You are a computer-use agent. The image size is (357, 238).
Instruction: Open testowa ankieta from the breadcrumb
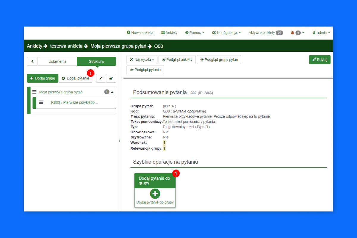67,46
